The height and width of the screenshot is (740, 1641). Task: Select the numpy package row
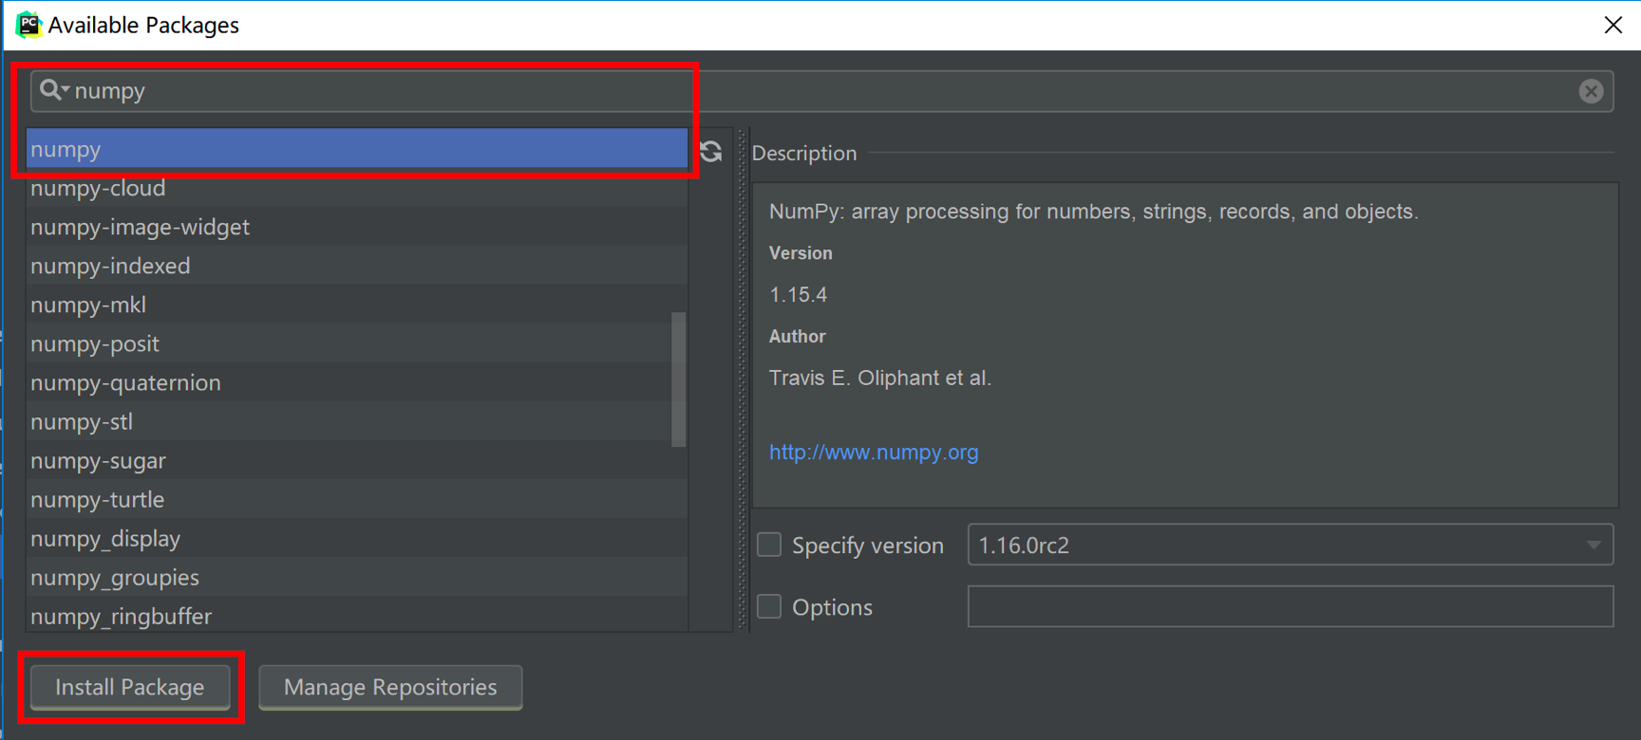pos(357,149)
